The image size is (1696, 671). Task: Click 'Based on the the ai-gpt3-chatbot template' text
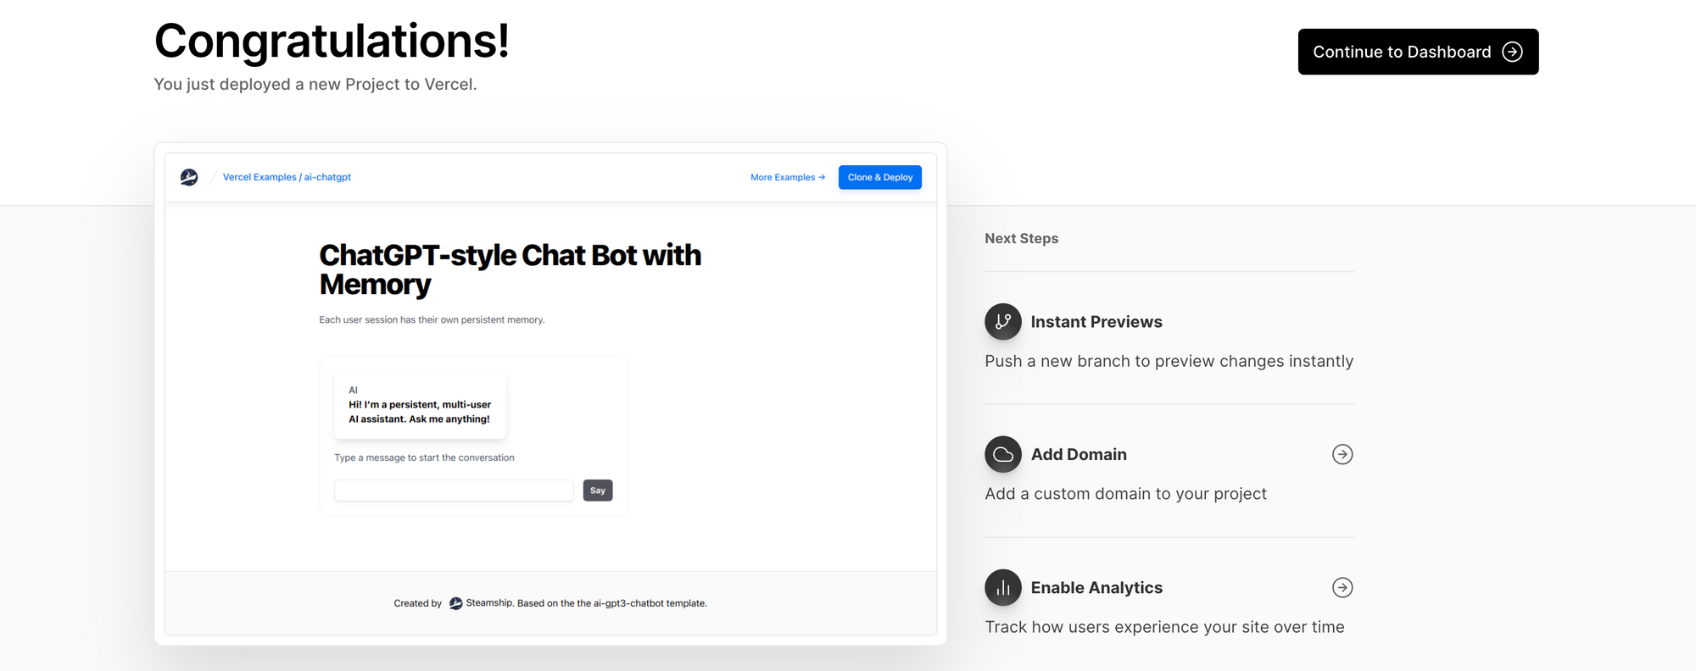tap(612, 603)
